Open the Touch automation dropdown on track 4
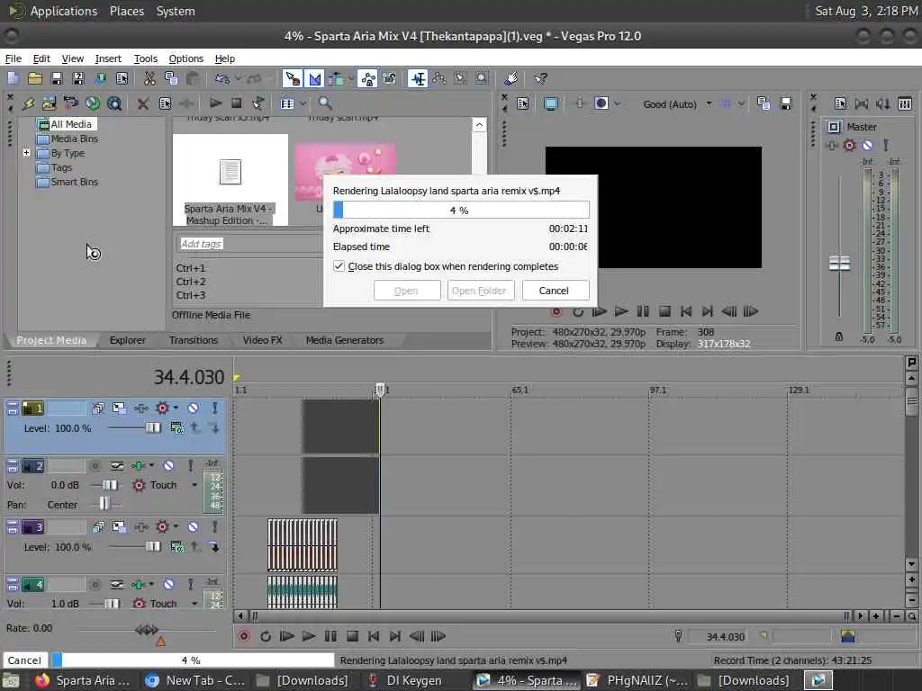Screen dimensions: 922x691 pyautogui.click(x=194, y=604)
